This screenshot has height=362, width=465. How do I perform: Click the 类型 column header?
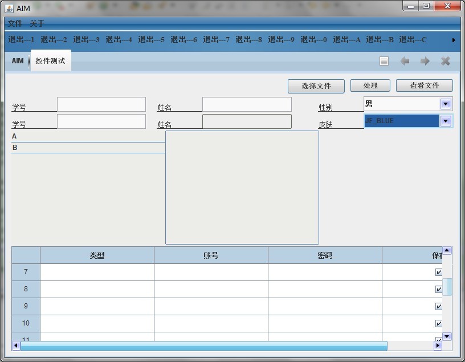[97, 255]
